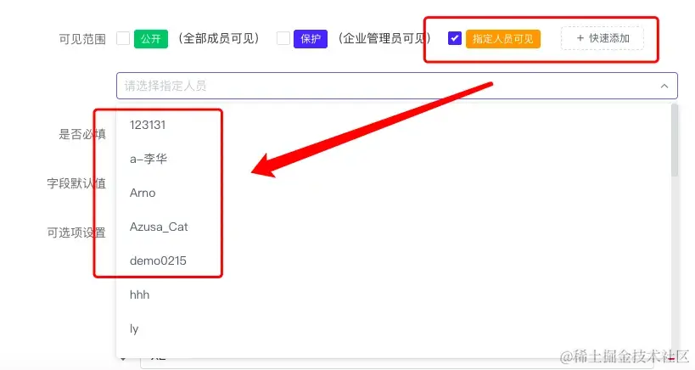The image size is (695, 370).
Task: Click the green 公开 tag
Action: click(x=151, y=39)
